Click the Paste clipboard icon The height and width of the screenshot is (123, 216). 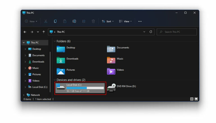(x=65, y=21)
